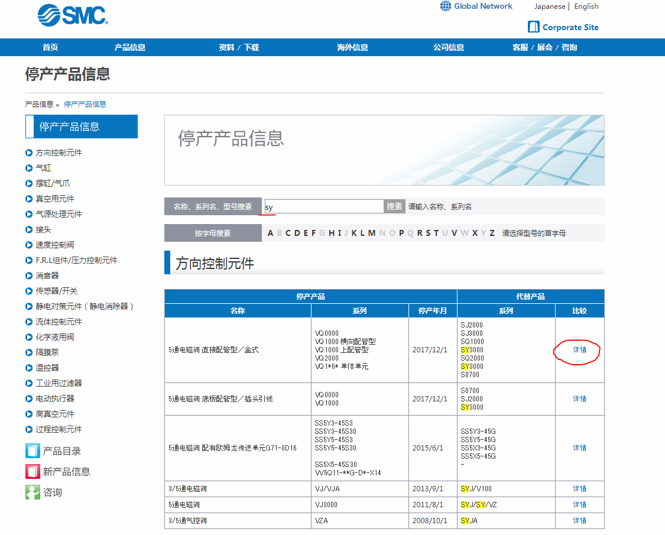The image size is (665, 535).
Task: Switch site language to English
Action: tap(586, 6)
